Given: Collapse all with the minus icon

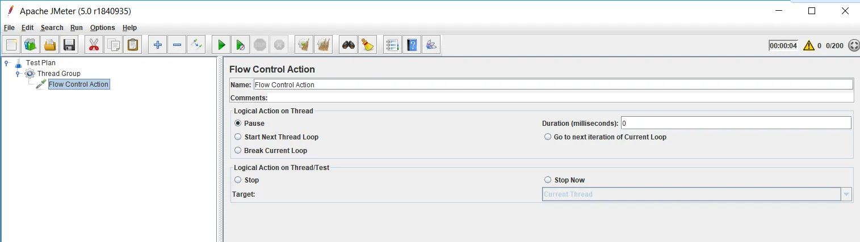Looking at the screenshot, I should 177,44.
